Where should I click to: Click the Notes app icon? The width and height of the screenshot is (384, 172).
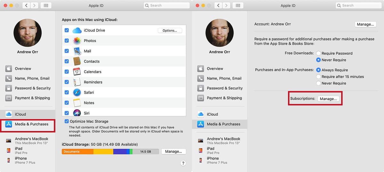pyautogui.click(x=77, y=103)
